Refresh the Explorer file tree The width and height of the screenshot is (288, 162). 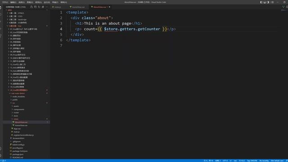click(x=39, y=7)
